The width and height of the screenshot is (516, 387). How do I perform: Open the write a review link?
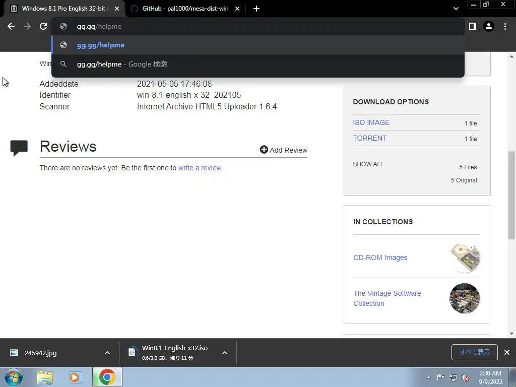tap(200, 168)
